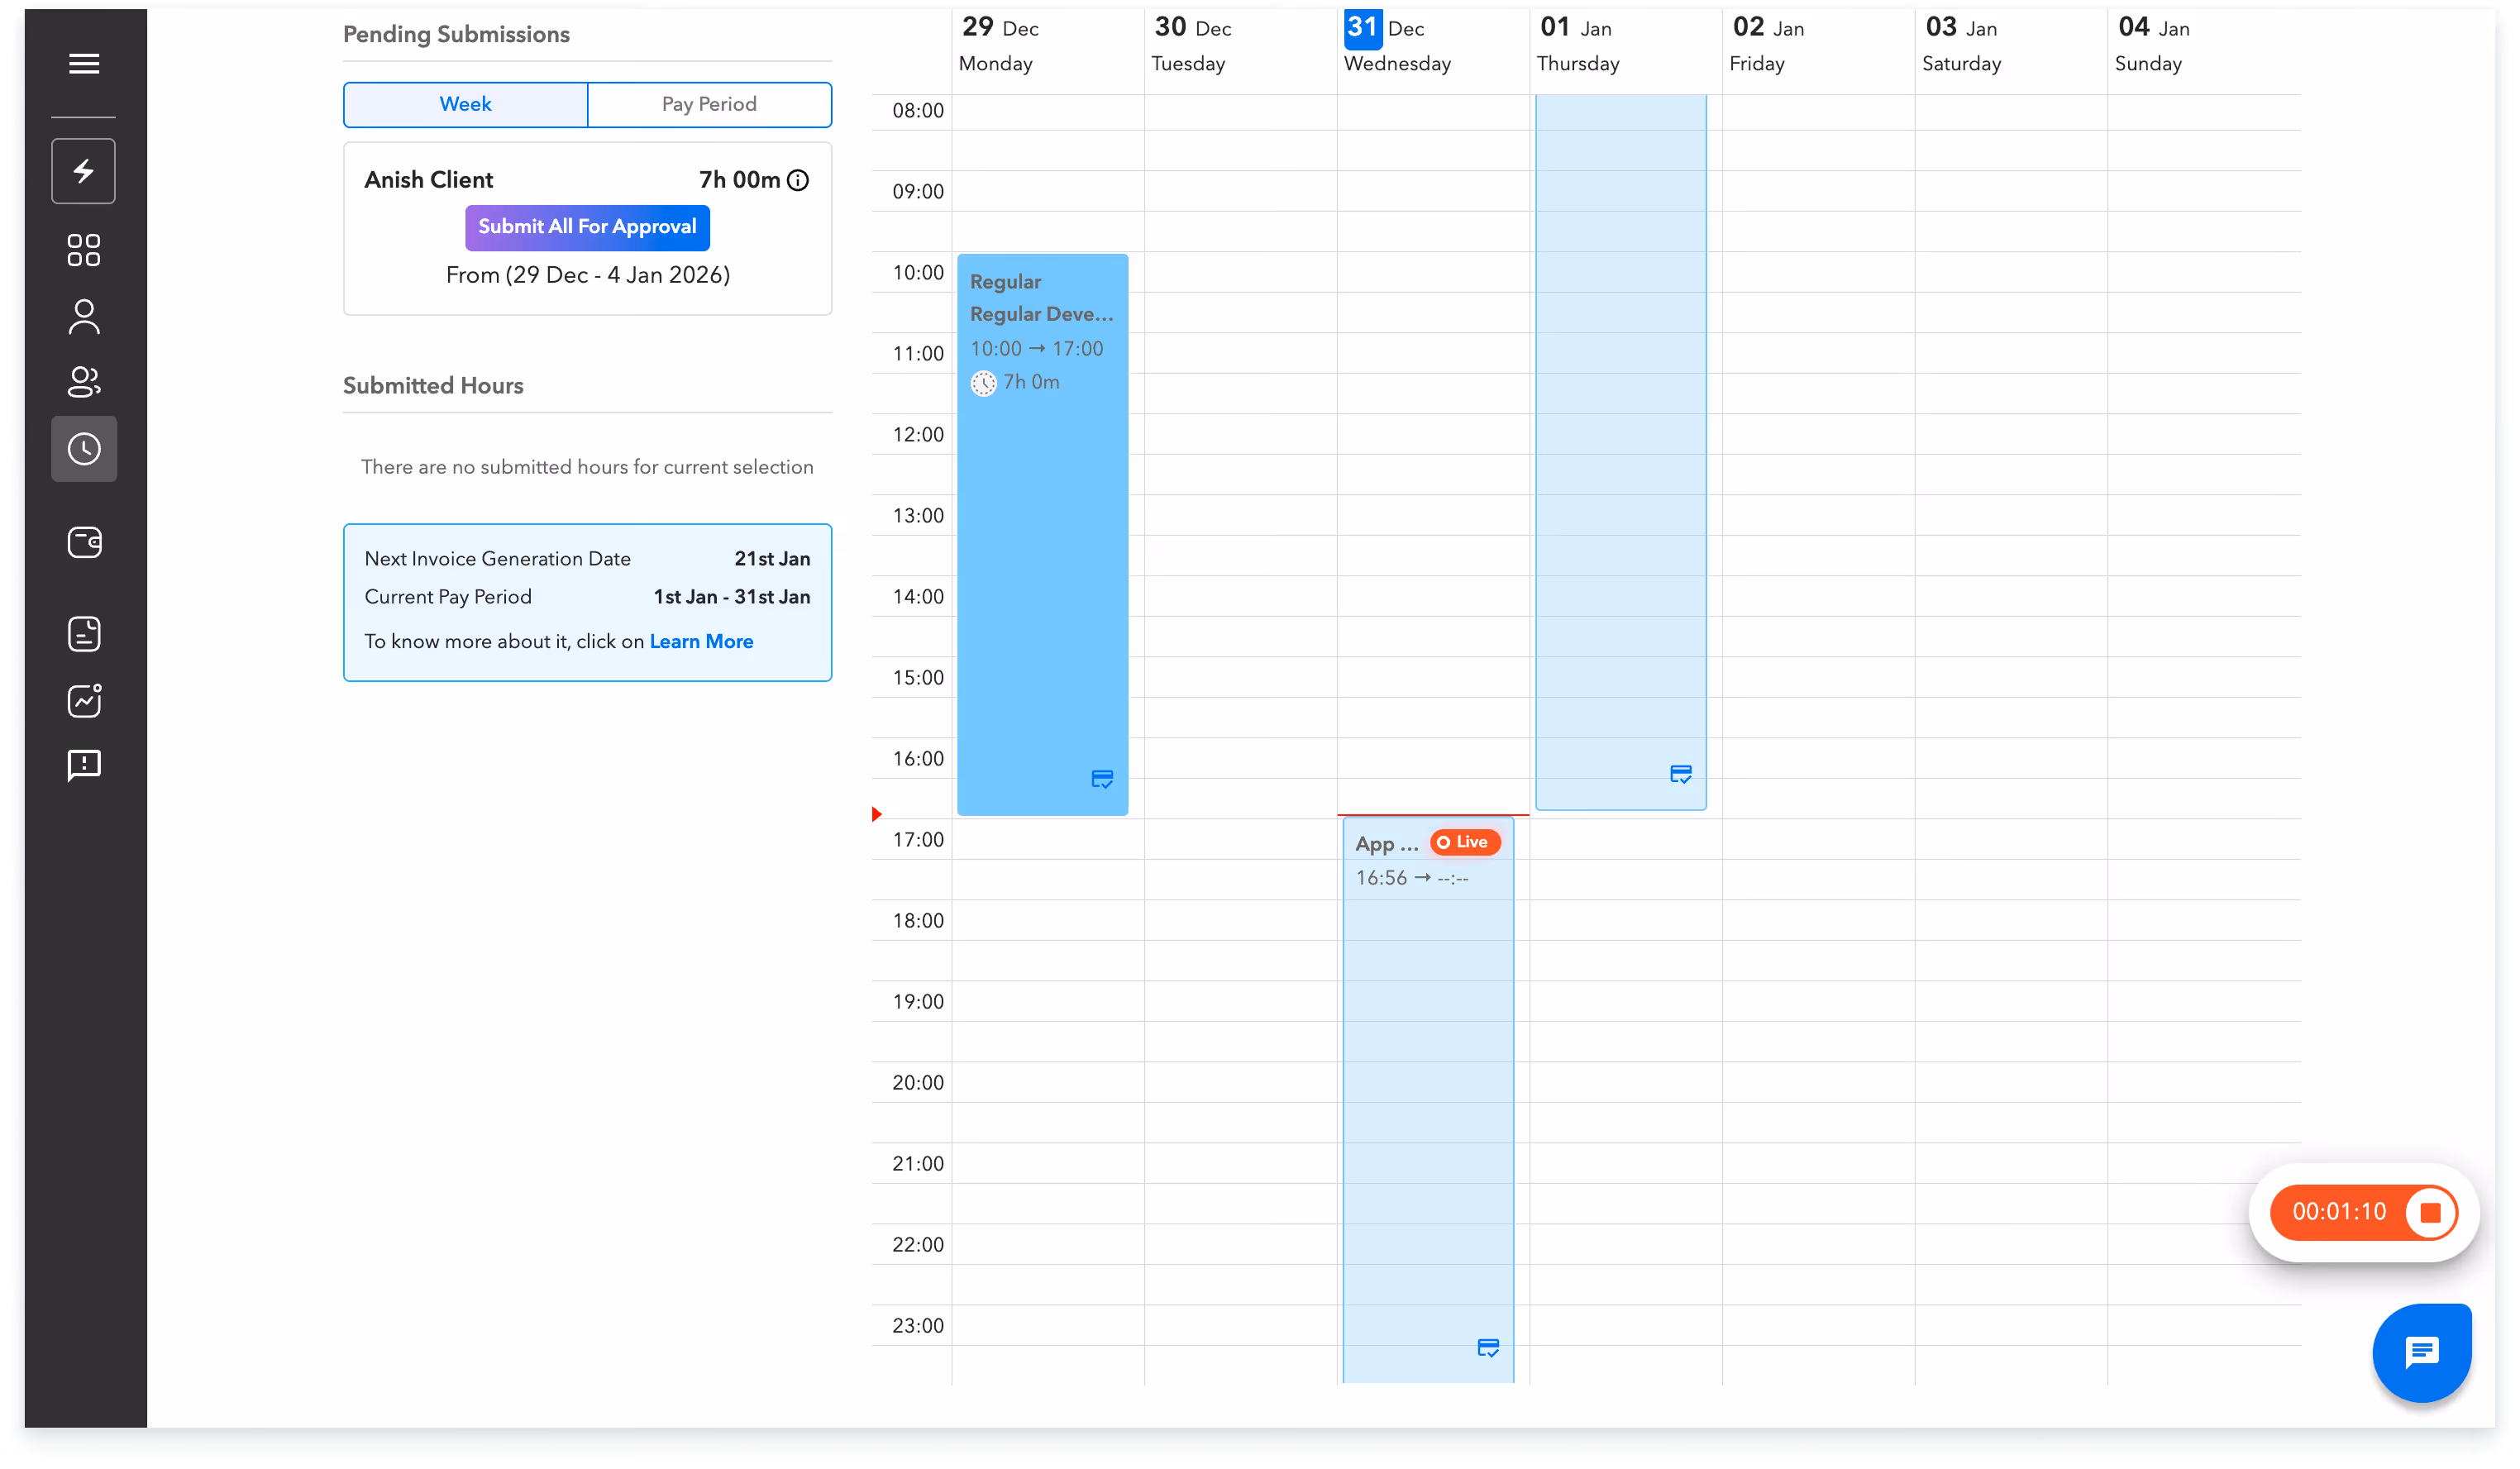Switch to the Pay Period tab

(x=709, y=105)
